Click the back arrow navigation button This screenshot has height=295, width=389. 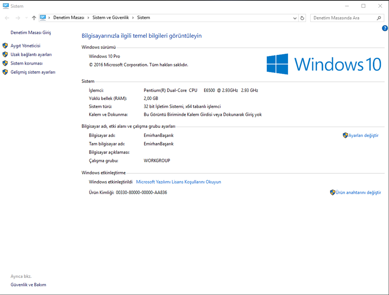tap(7, 18)
